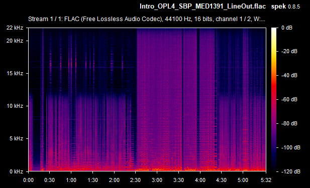Click the 5 kHz frequency axis label

16,138
